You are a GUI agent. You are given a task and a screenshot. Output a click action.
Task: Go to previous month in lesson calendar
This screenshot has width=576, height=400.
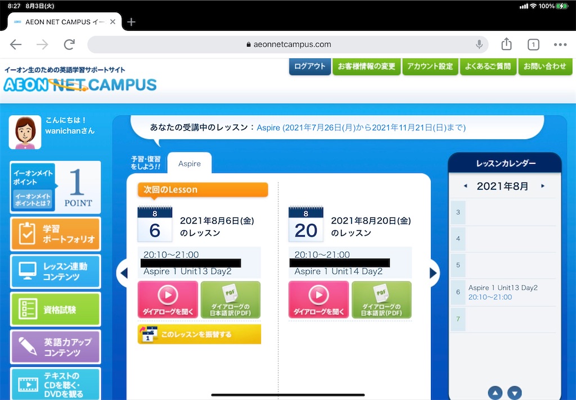465,186
